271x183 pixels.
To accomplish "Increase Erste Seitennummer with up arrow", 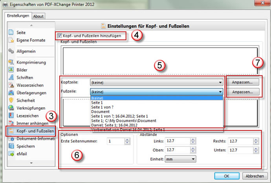I will [x=127, y=140].
